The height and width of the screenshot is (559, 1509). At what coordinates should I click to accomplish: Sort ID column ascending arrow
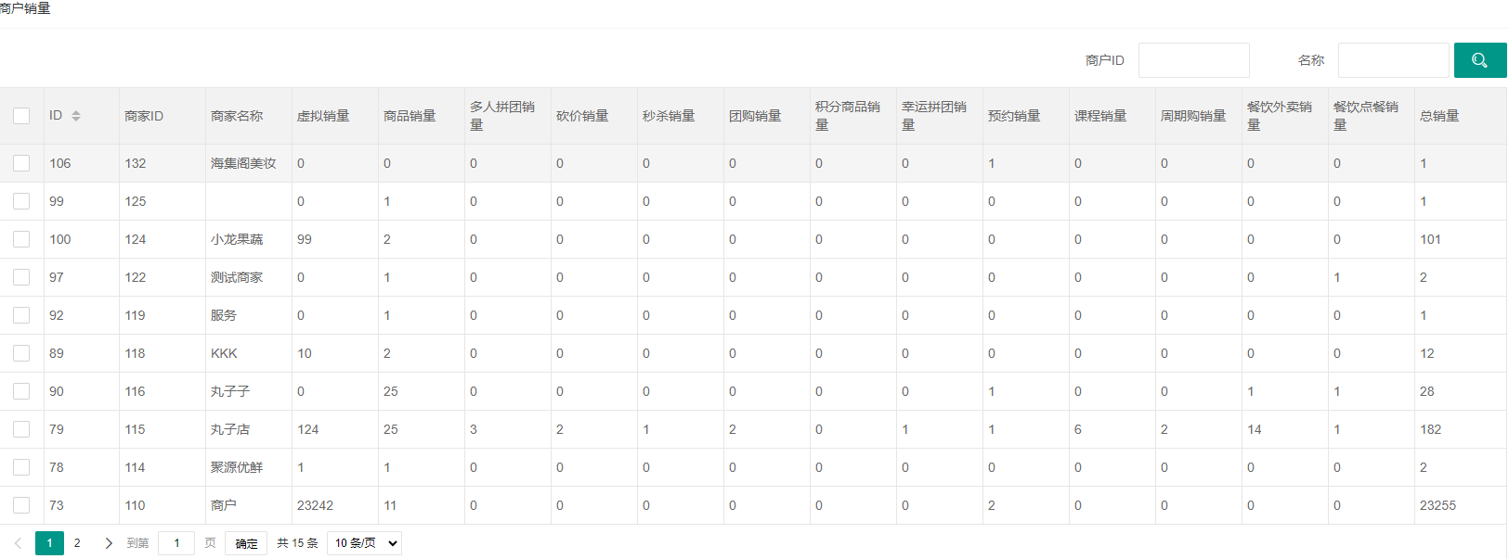(x=76, y=112)
